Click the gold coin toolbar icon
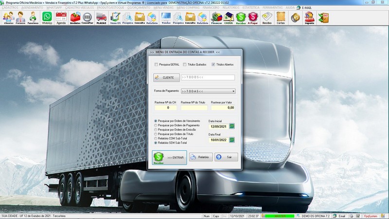Screen dimensions: 389x219 [x=295, y=18]
